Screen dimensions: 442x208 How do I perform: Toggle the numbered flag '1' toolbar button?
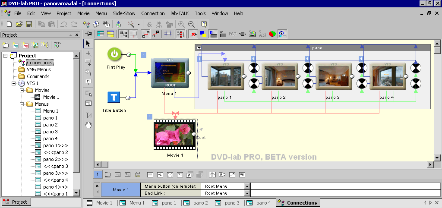coord(213,34)
